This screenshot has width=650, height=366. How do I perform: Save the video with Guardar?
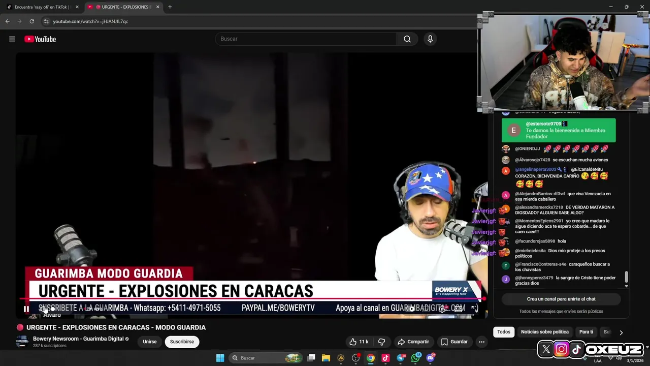tap(454, 342)
